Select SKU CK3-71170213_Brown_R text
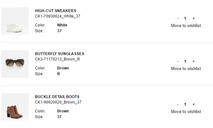The image size is (213, 128). tap(57, 59)
